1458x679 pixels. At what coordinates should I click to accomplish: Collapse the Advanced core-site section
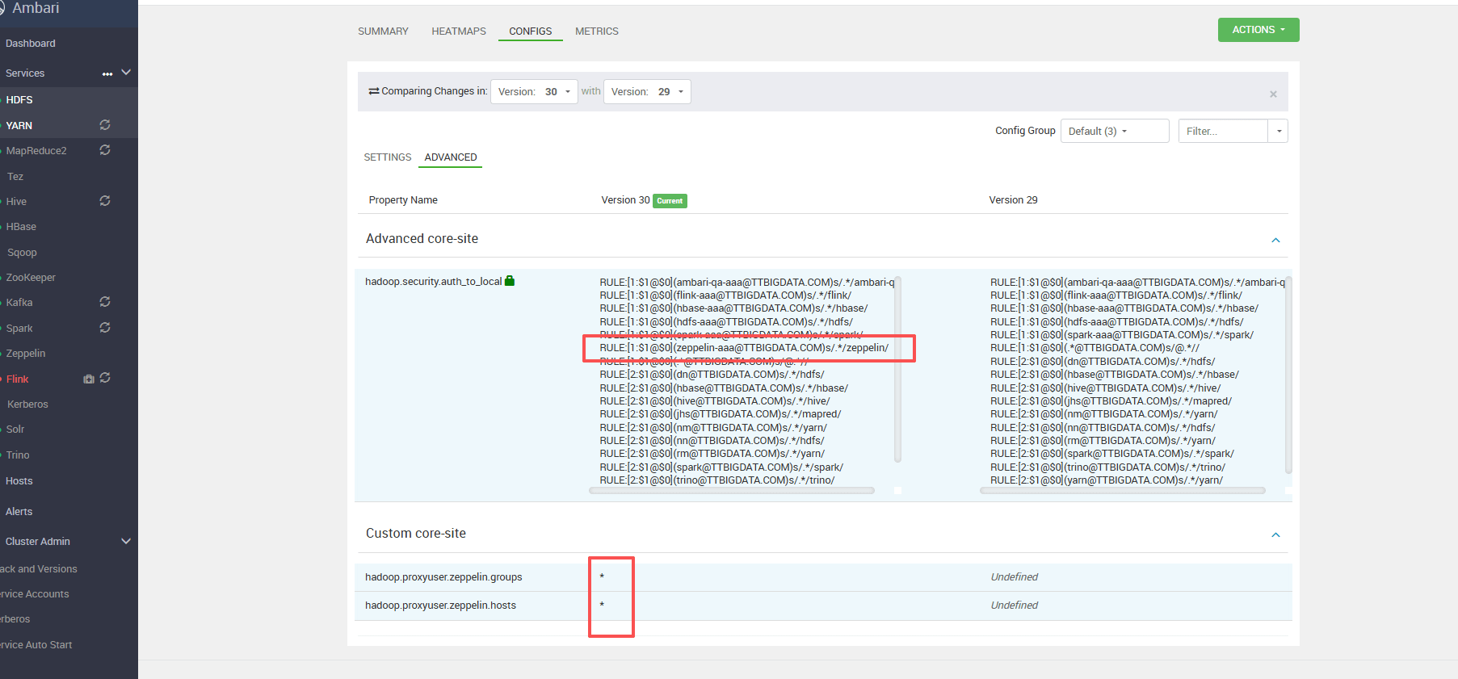coord(1275,240)
